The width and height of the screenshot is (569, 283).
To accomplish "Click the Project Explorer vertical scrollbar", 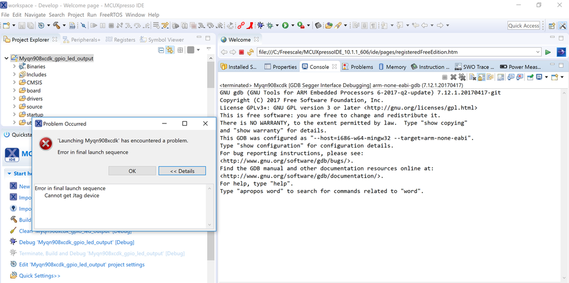I will (211, 75).
